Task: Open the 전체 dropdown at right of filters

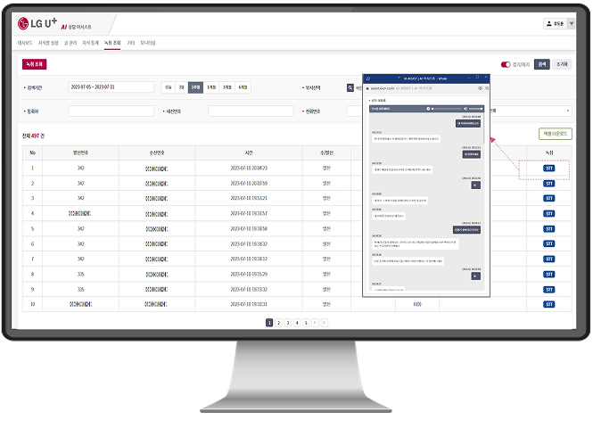Action: [x=531, y=111]
